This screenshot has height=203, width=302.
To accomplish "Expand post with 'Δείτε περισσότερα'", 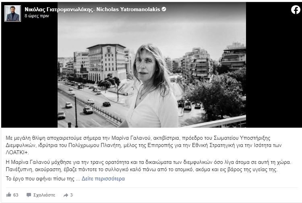I will (103, 178).
